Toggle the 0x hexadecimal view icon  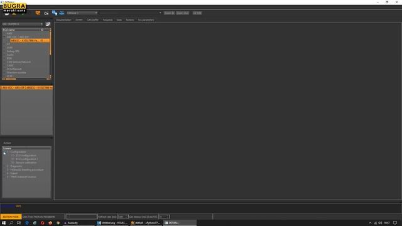[46, 13]
